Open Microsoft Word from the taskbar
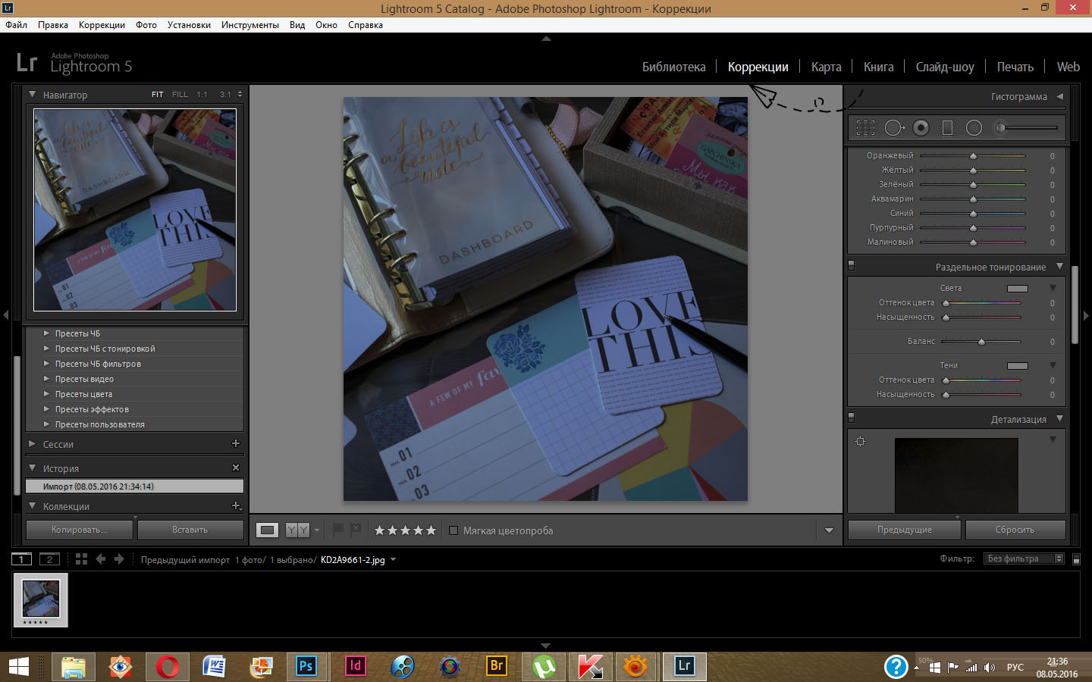This screenshot has width=1092, height=682. (x=215, y=666)
